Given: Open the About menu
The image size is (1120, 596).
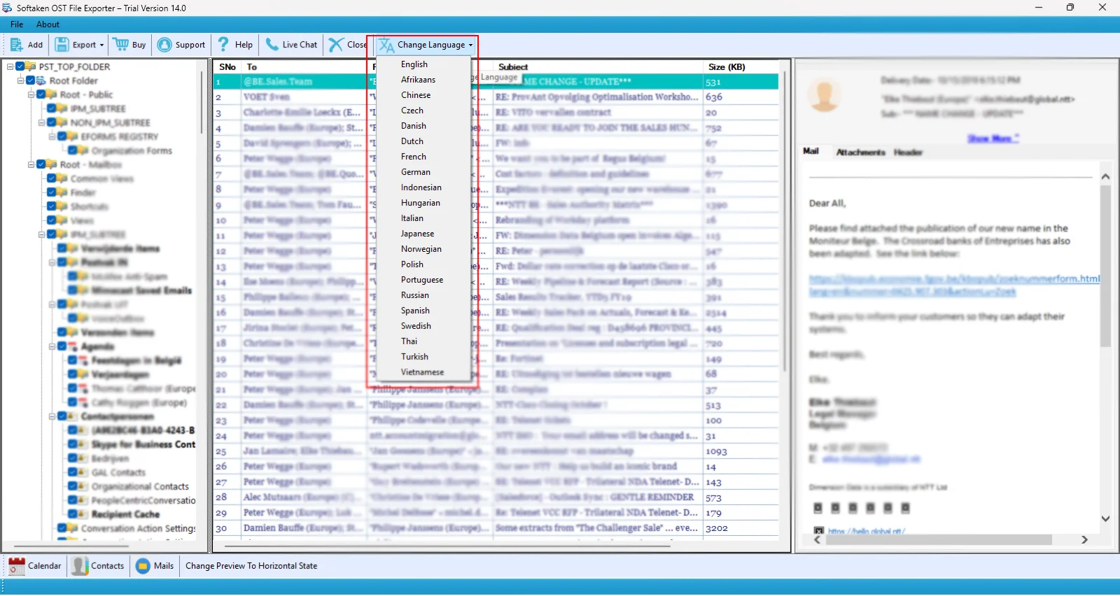Looking at the screenshot, I should [48, 24].
